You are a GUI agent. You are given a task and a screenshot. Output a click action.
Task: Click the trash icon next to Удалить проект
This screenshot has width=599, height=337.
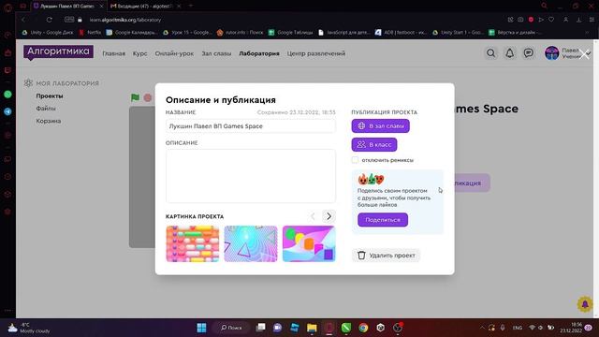pyautogui.click(x=361, y=255)
